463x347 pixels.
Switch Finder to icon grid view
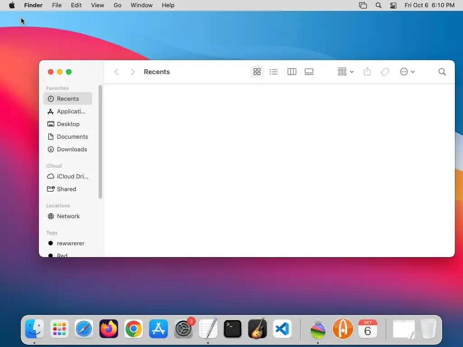point(257,72)
